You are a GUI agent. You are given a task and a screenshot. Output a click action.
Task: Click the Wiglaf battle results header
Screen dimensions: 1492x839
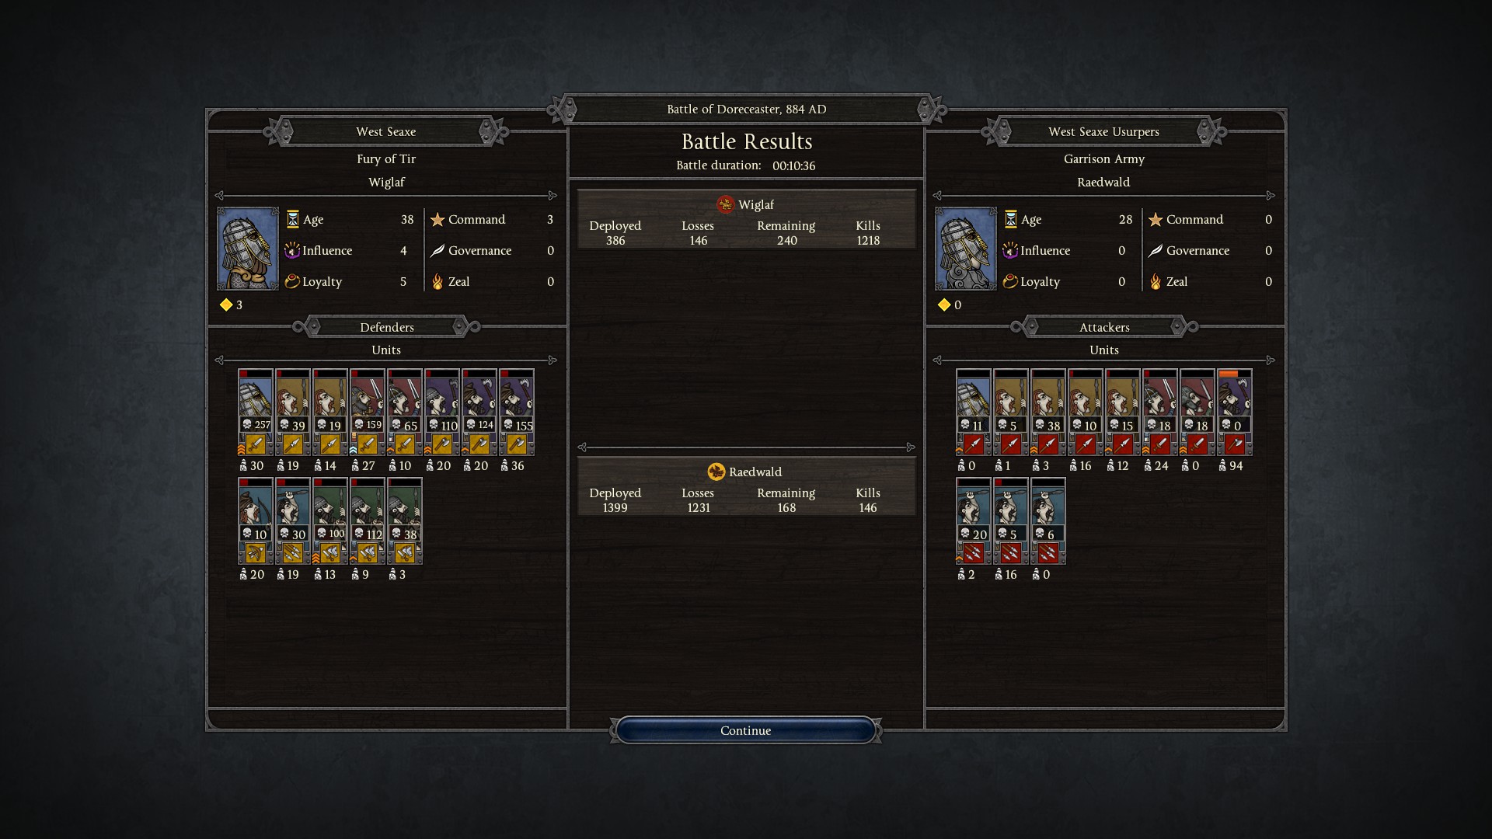tap(746, 204)
